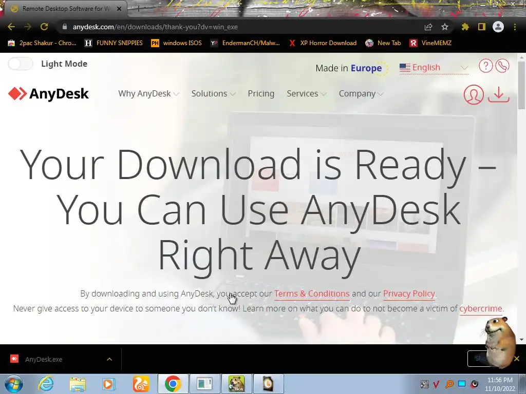The image size is (526, 394).
Task: Expand the Solutions menu
Action: coord(213,93)
